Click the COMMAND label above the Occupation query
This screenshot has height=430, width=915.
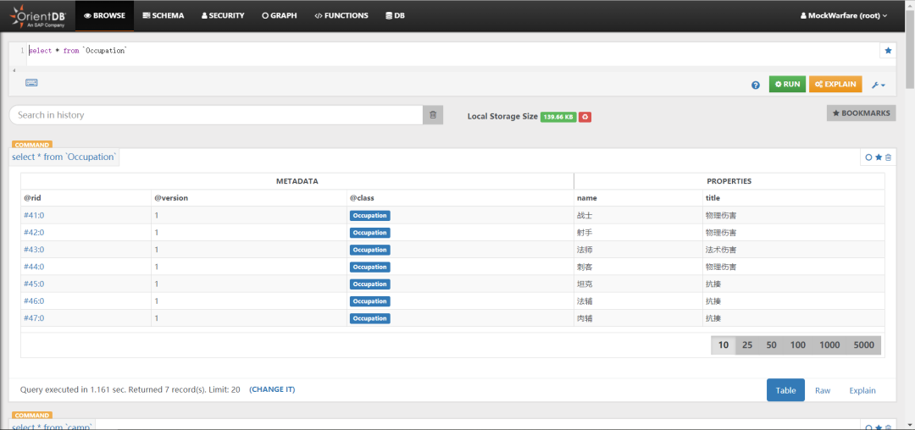[x=32, y=145]
